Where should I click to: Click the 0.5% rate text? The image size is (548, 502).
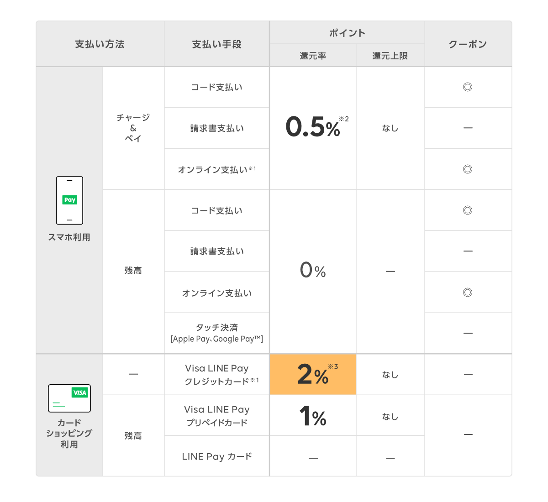314,127
